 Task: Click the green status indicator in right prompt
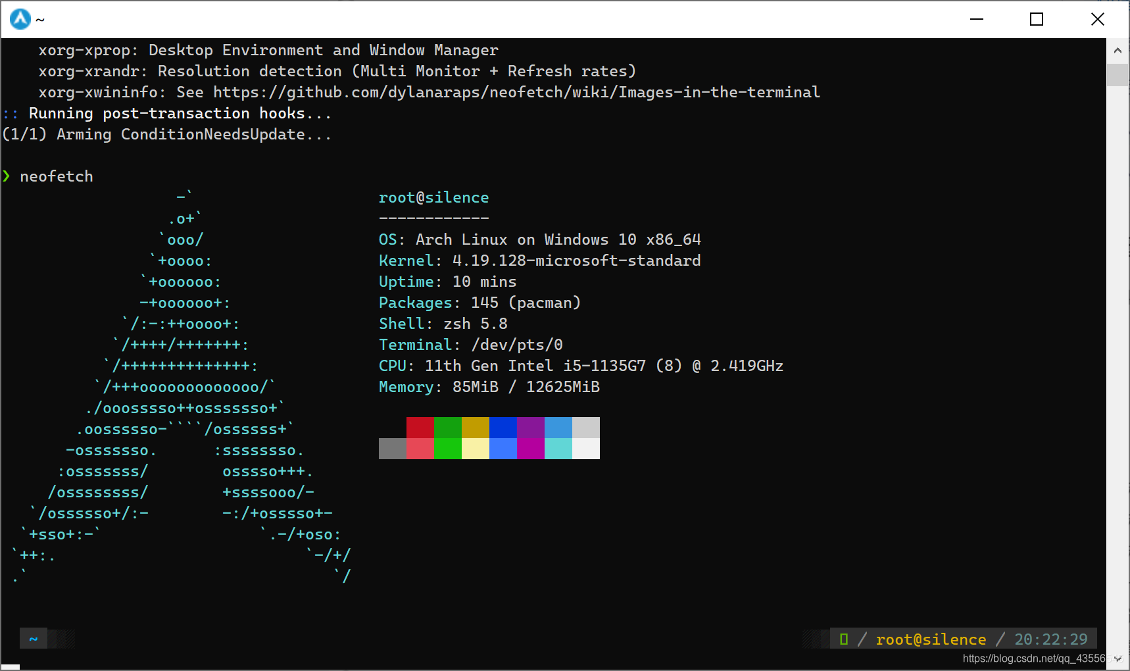coord(844,639)
